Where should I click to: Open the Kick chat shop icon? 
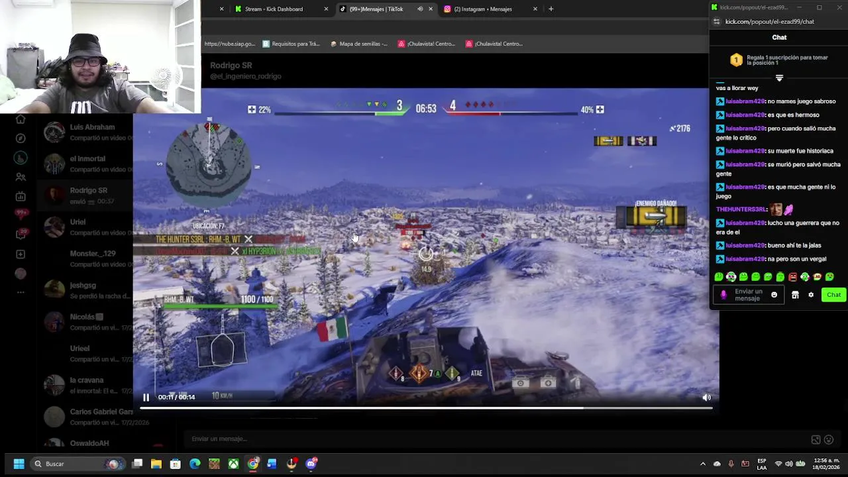coord(795,295)
